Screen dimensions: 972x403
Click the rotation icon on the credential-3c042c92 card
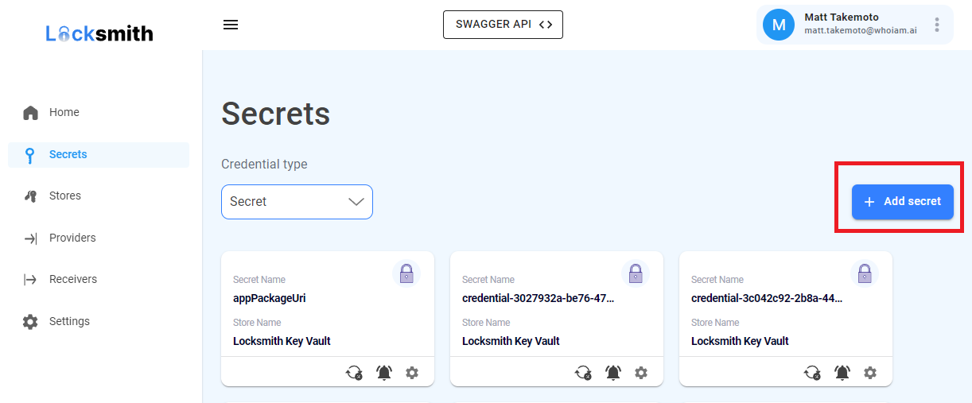(x=812, y=372)
